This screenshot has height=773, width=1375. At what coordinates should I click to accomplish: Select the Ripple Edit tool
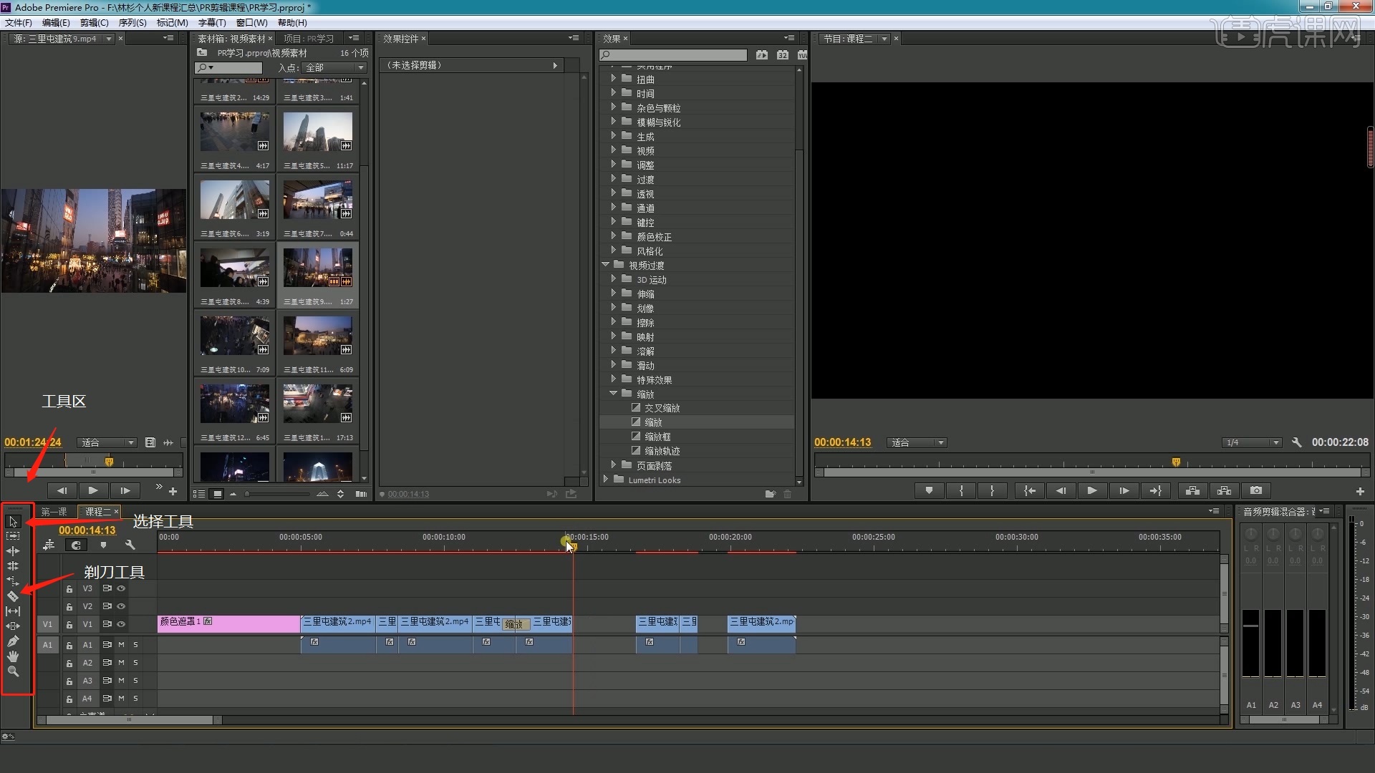pos(13,551)
